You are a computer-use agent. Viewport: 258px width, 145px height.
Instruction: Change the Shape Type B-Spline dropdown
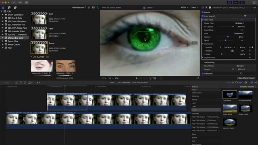(240, 23)
